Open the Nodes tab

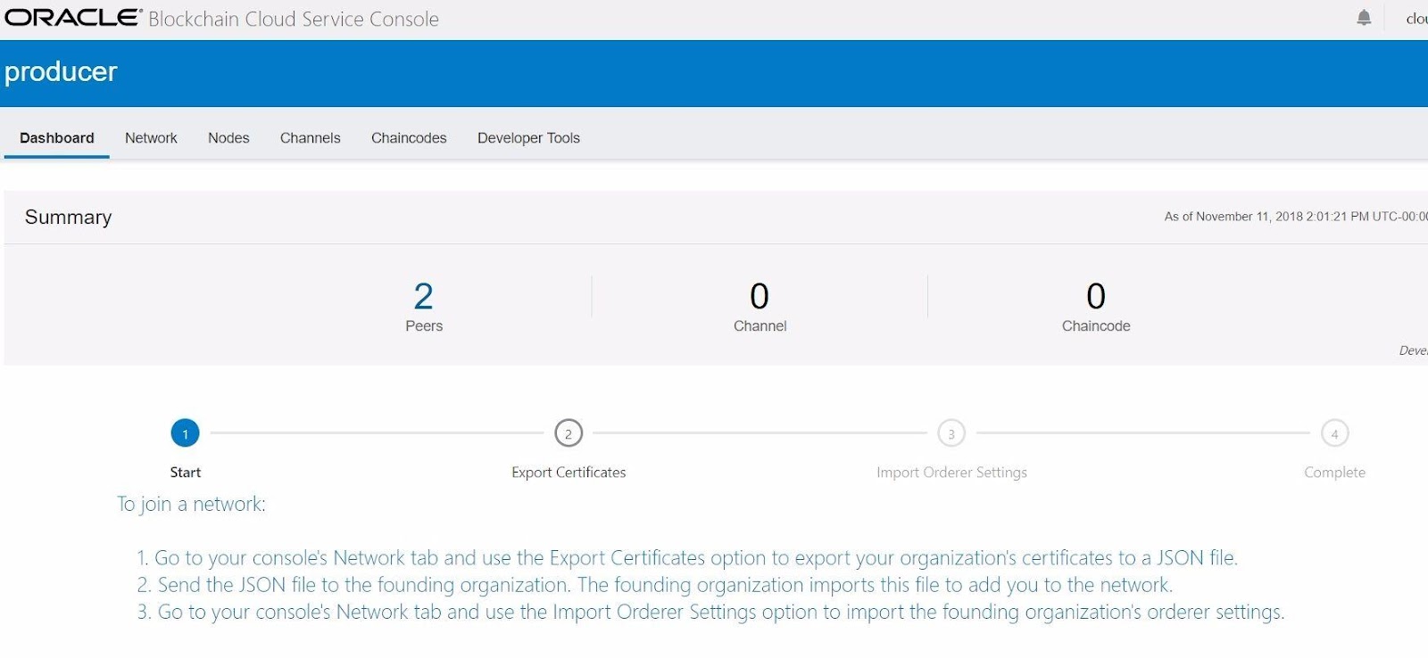pos(228,138)
